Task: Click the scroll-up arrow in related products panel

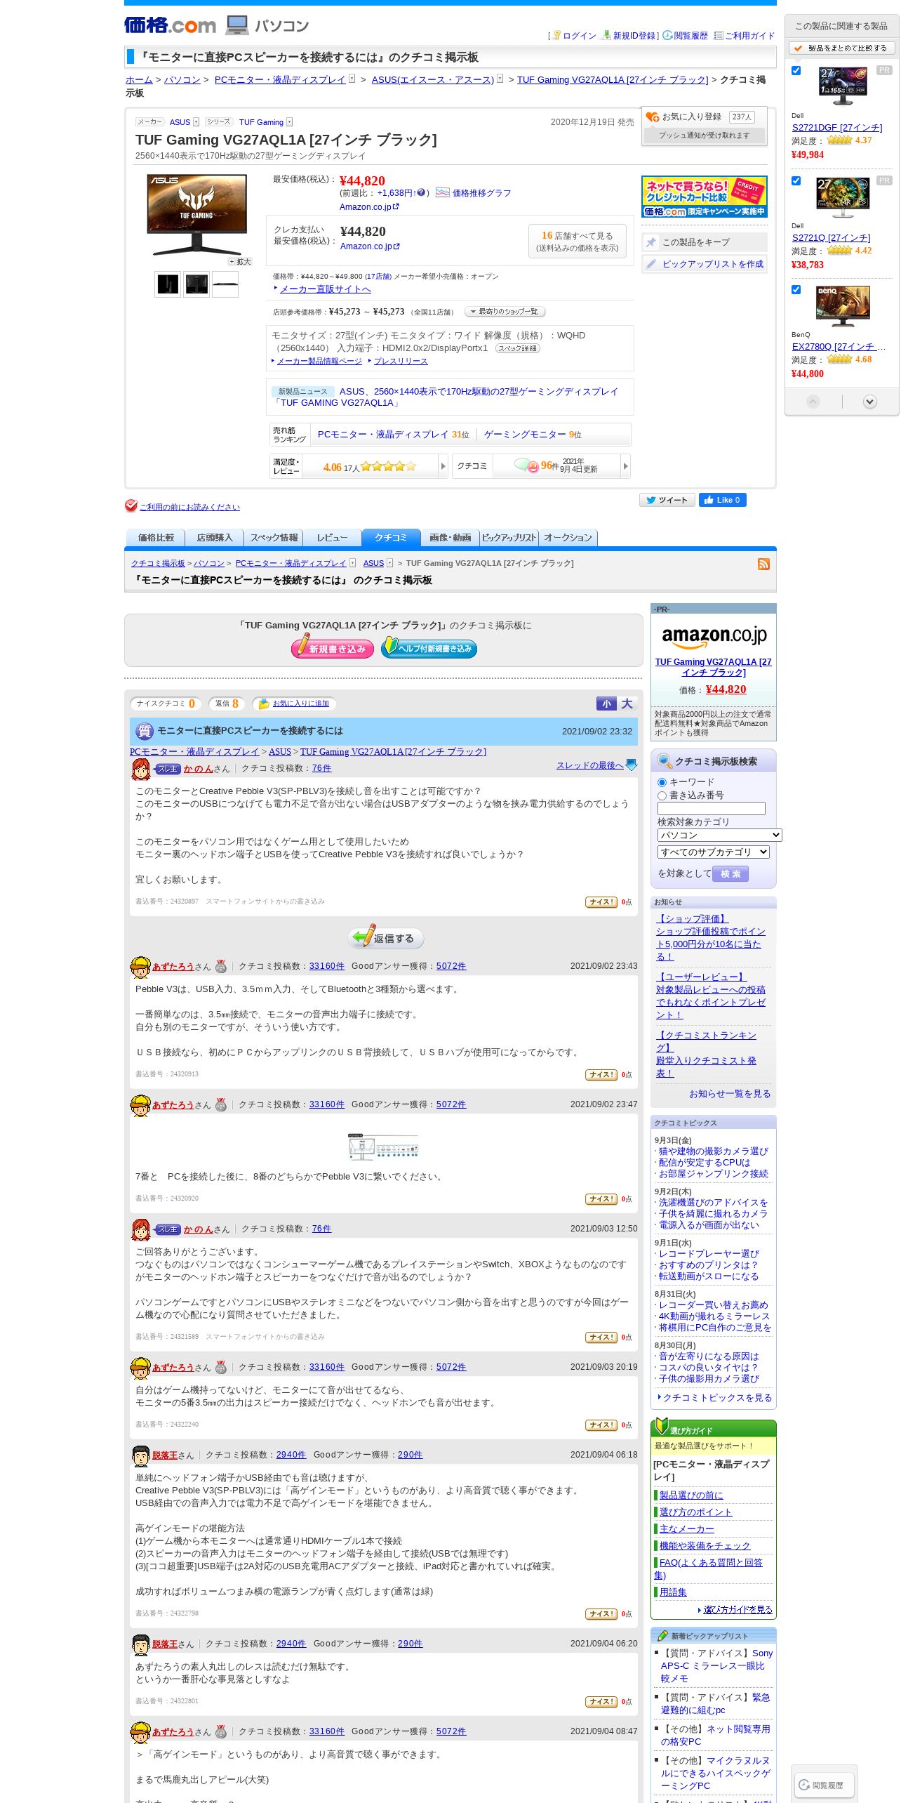Action: pyautogui.click(x=813, y=402)
